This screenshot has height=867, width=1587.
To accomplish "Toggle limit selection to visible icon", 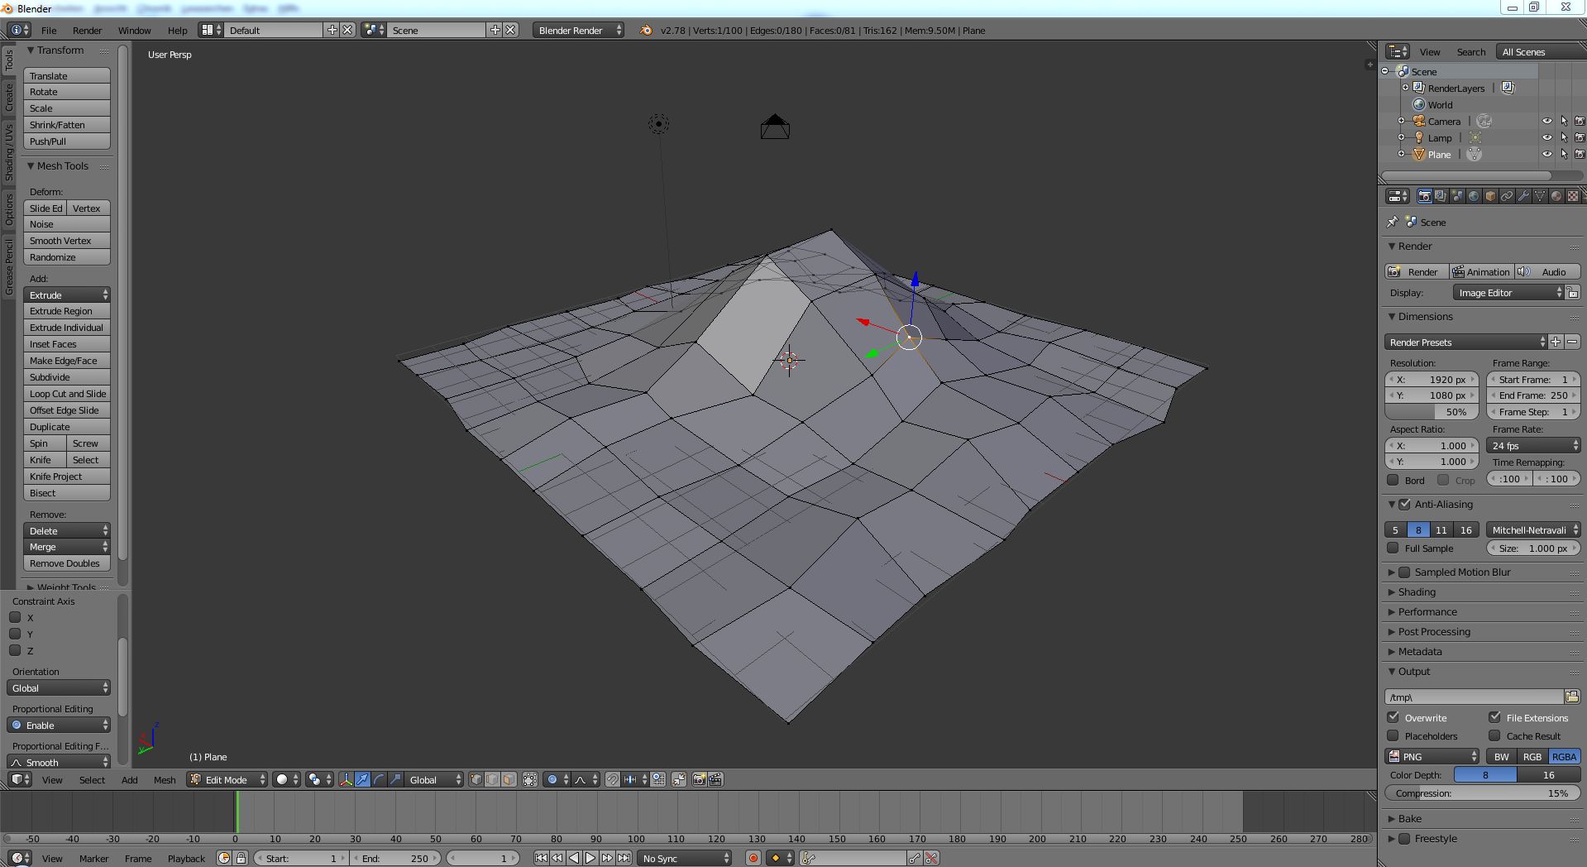I will click(x=530, y=779).
